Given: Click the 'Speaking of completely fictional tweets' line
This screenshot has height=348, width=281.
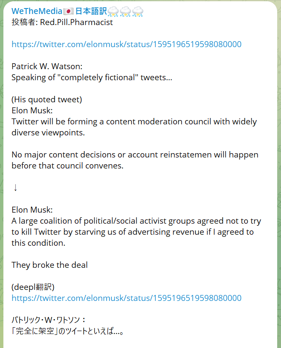Looking at the screenshot, I should [92, 78].
